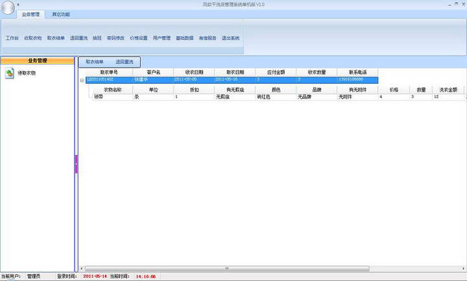Open 用户管理 in the ribbon
Viewport: 467px width, 281px height.
click(x=162, y=38)
